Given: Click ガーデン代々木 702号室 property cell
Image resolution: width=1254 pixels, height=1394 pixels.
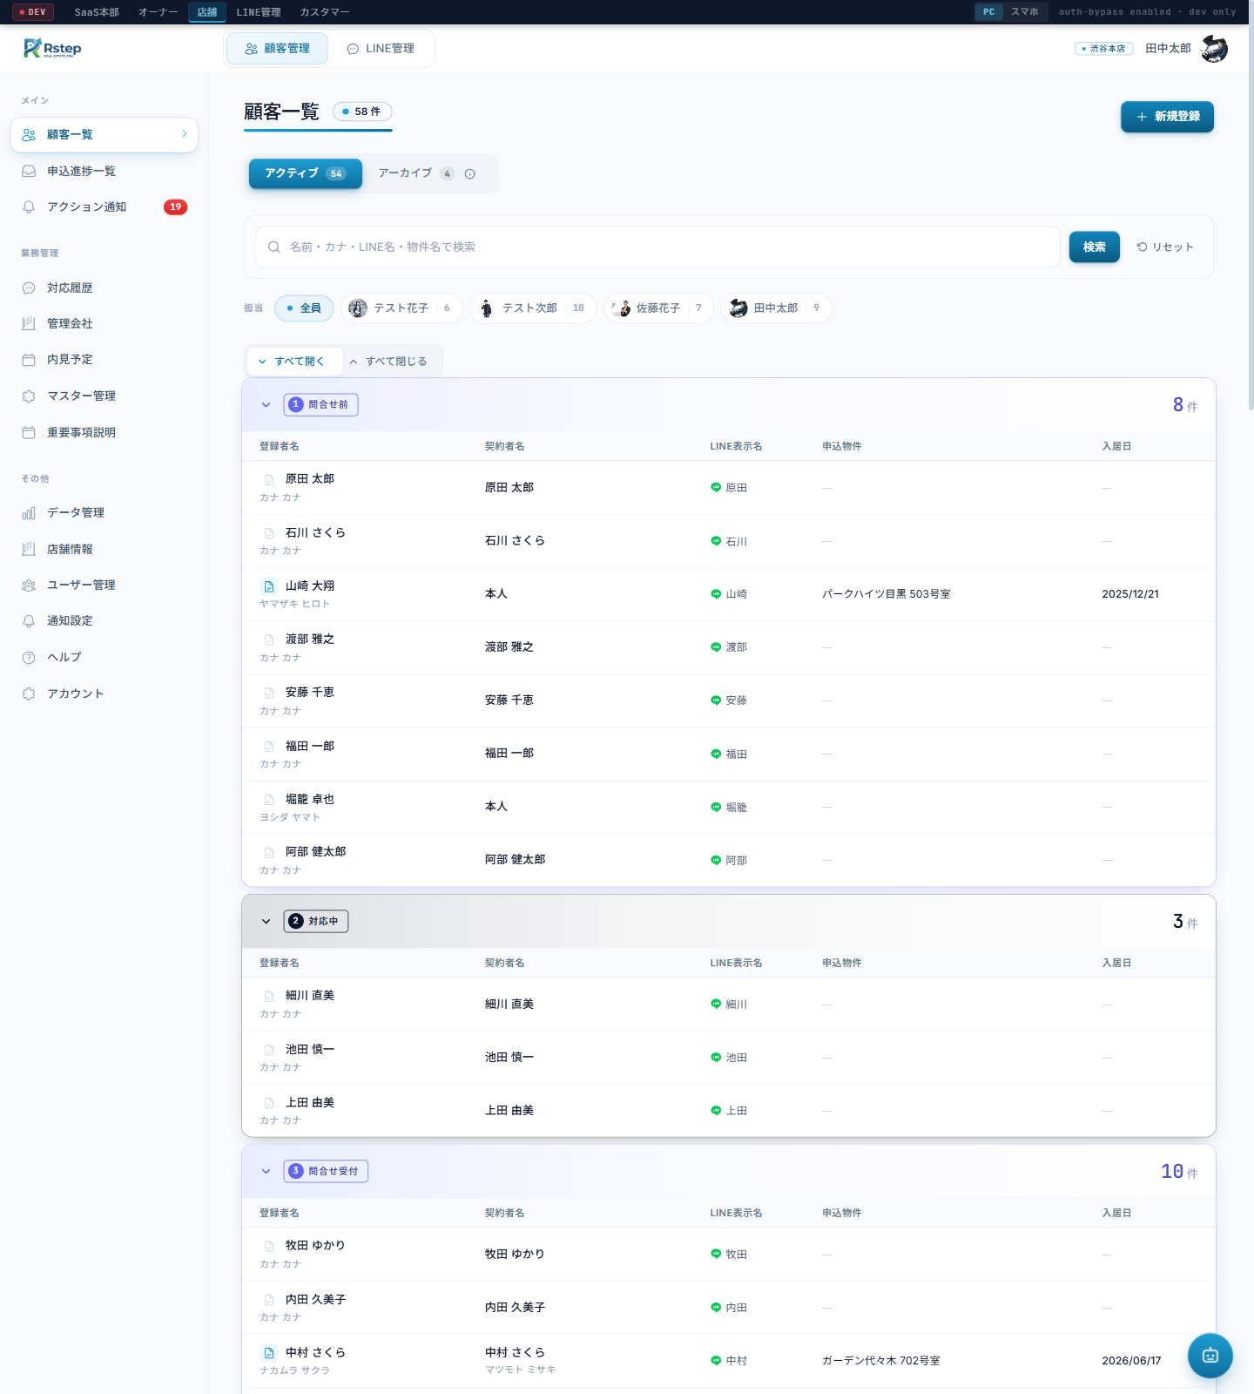Looking at the screenshot, I should click(x=881, y=1361).
